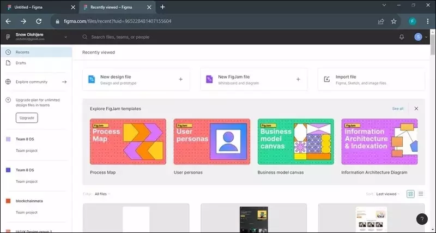
Task: Click the Import file arrow icon
Action: [326, 79]
